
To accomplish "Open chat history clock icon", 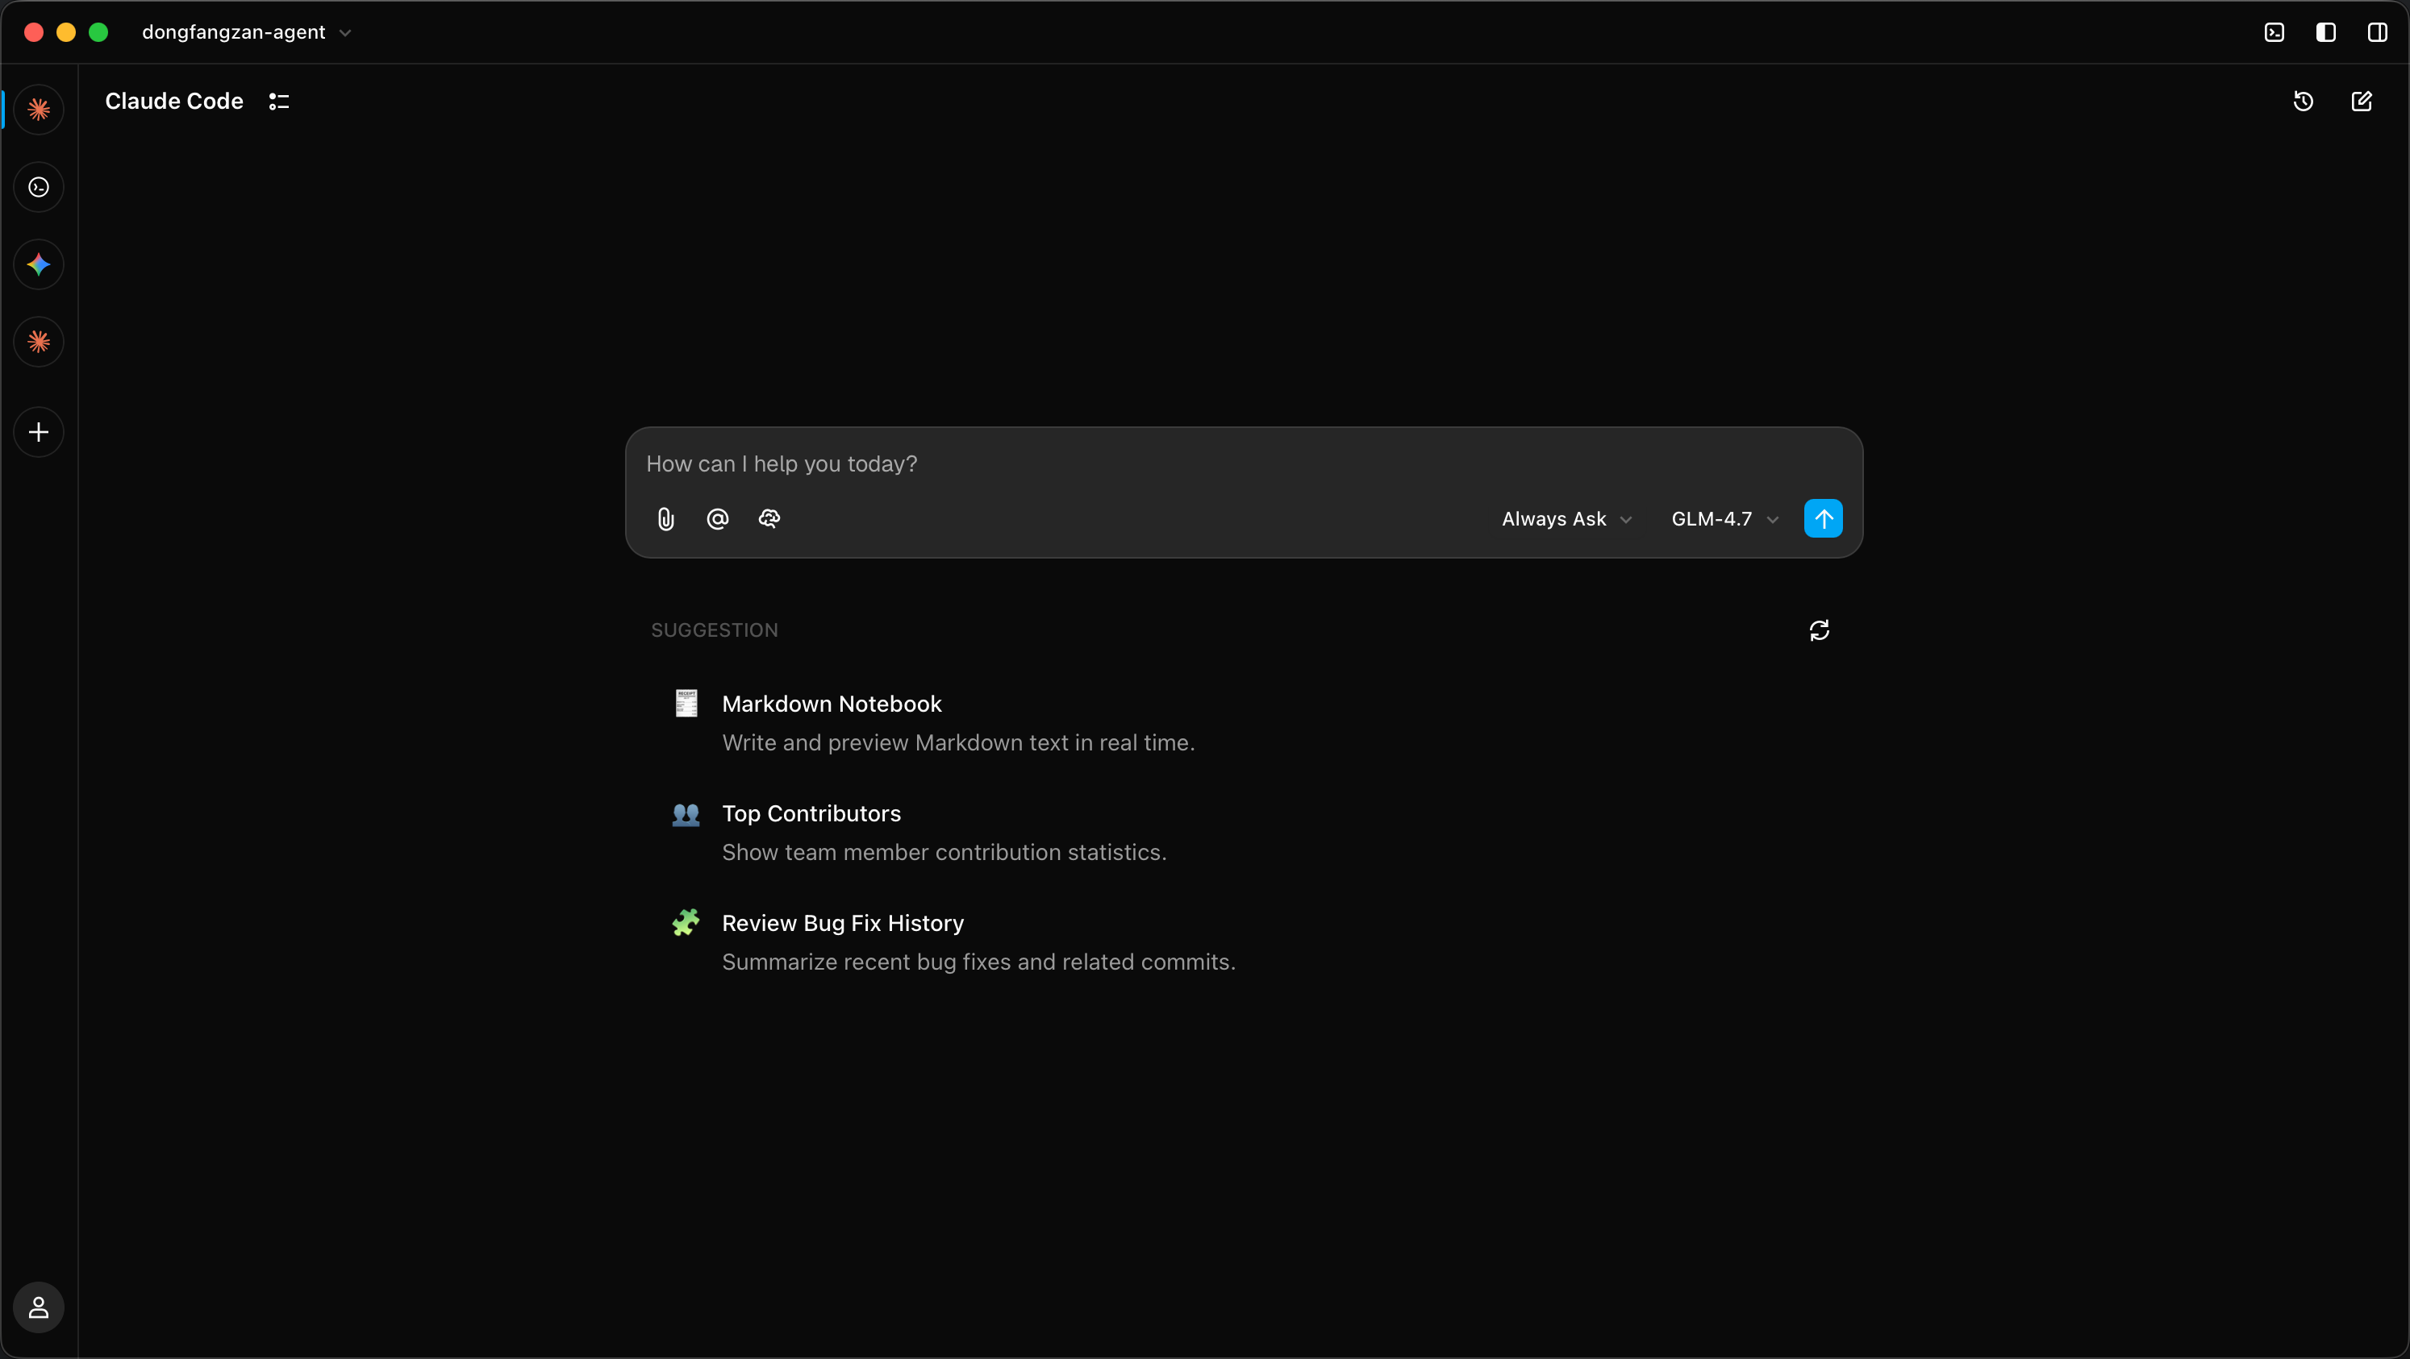I will point(2304,101).
